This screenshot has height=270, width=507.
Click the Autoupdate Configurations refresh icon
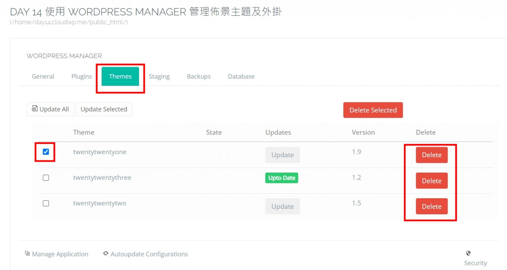coord(106,254)
